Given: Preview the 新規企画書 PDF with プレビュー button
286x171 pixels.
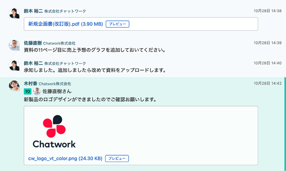Looking at the screenshot, I should pos(117,24).
